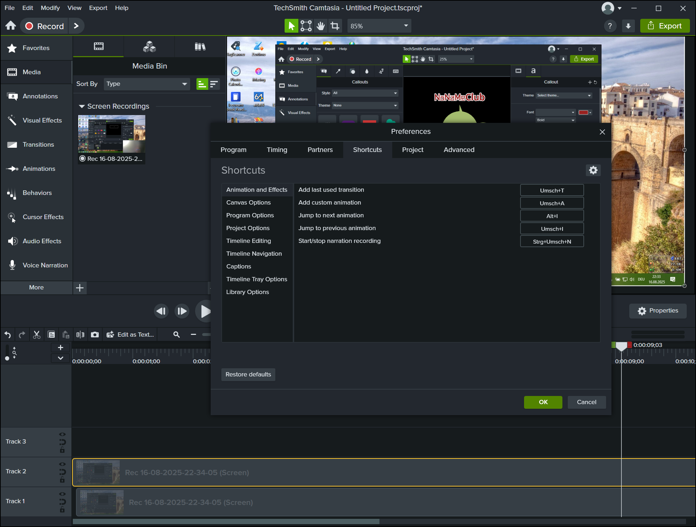This screenshot has height=527, width=696.
Task: Select Timeline Editing shortcuts category
Action: [x=248, y=241]
